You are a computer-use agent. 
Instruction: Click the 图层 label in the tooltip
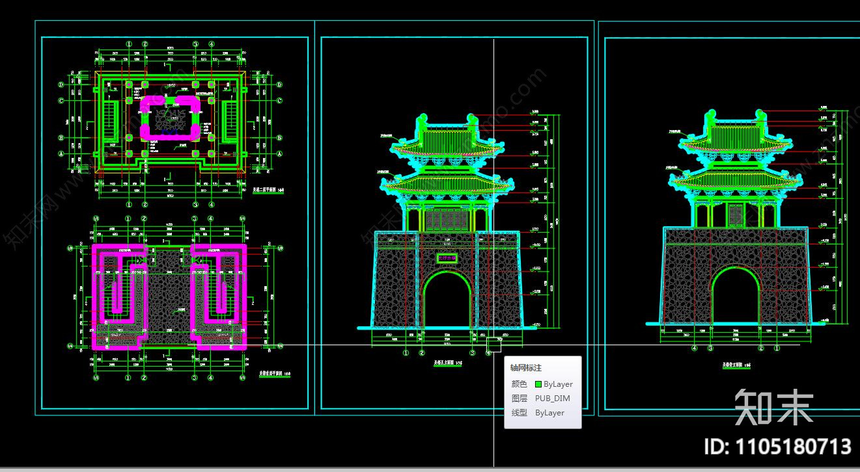coord(519,399)
